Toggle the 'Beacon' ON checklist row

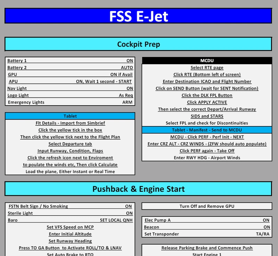click(207, 226)
